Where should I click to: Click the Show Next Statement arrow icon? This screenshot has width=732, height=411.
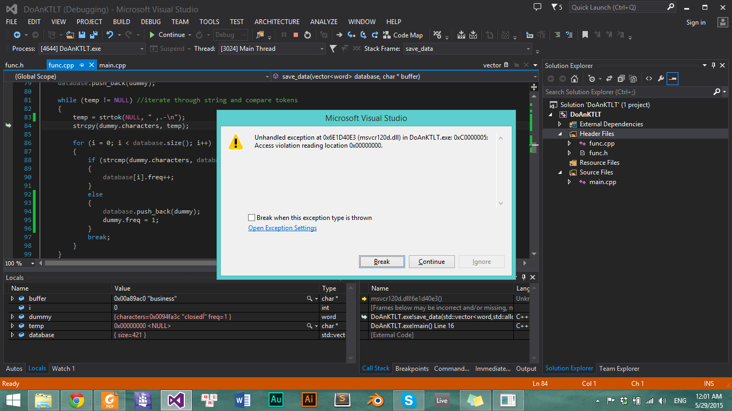[x=339, y=35]
